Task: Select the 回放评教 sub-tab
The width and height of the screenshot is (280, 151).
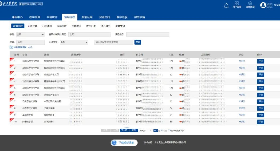Action: click(32, 26)
